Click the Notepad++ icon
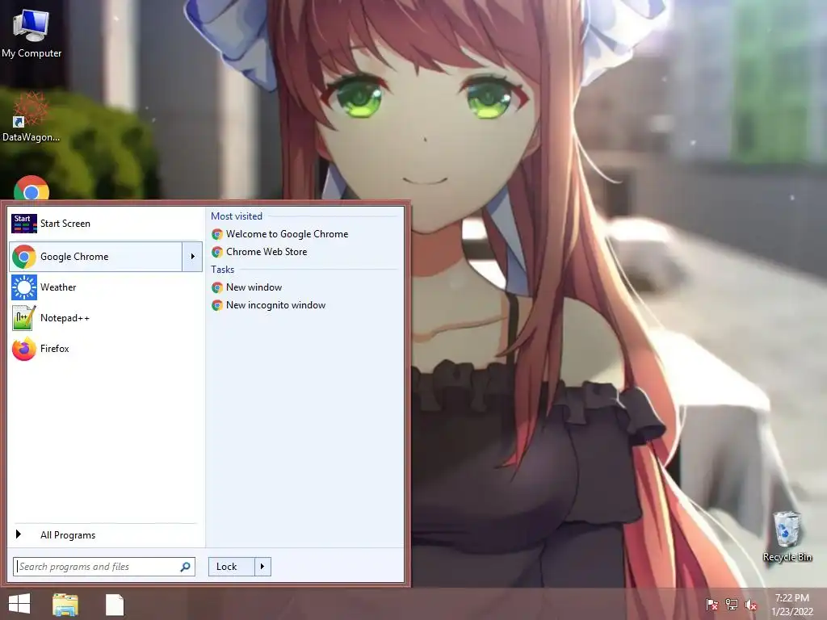 23,318
